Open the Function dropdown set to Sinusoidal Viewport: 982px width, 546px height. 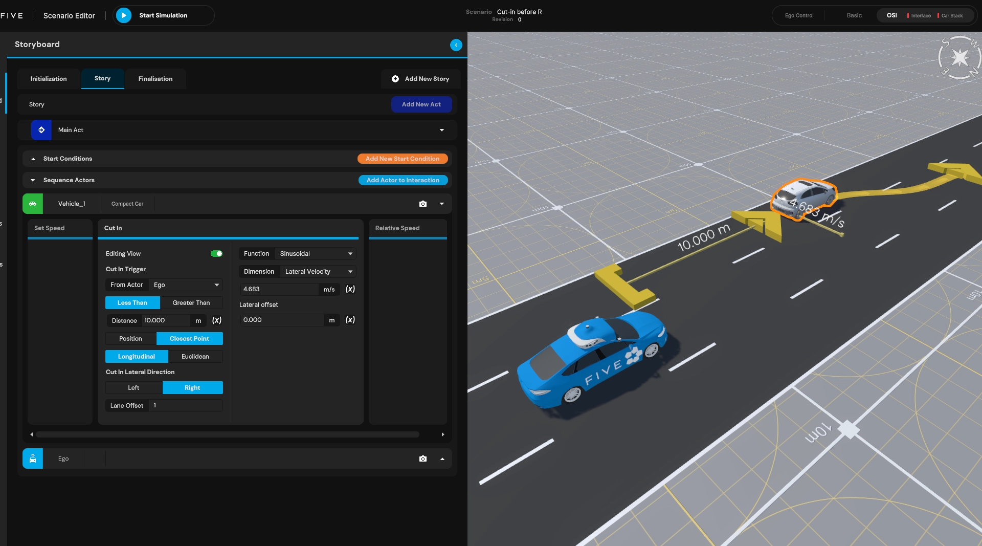click(x=315, y=254)
